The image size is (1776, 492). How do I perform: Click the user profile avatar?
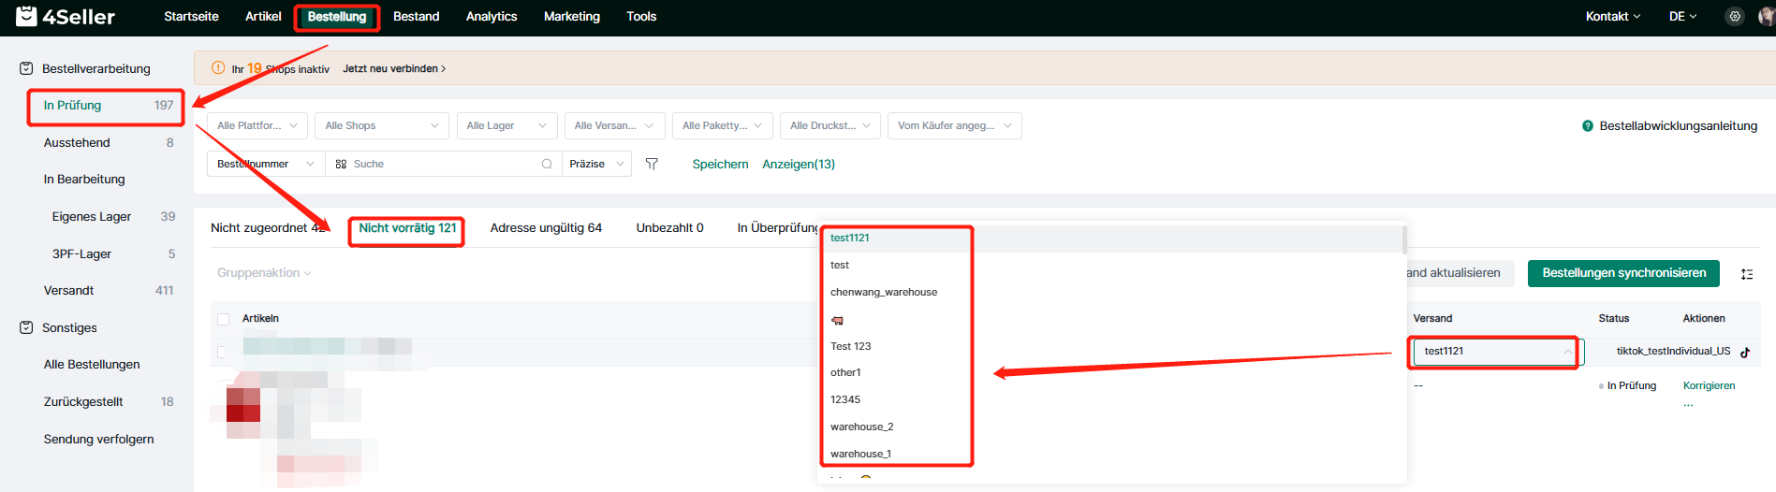pyautogui.click(x=1766, y=16)
